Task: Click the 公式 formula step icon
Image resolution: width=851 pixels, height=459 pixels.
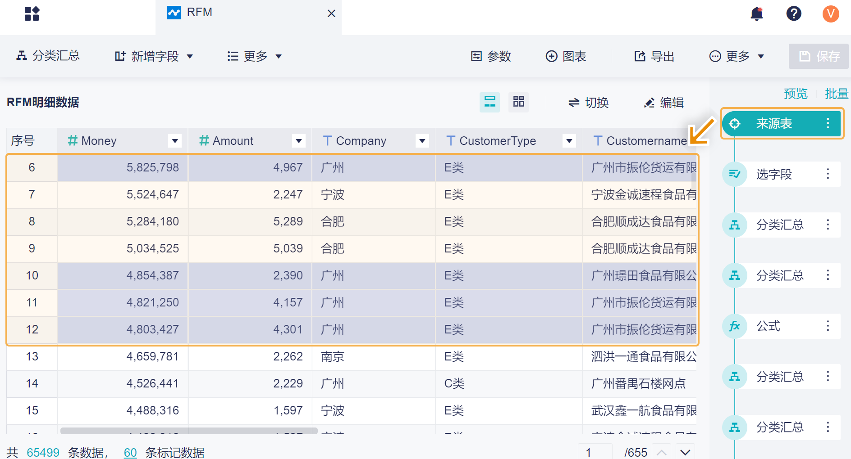Action: point(735,326)
